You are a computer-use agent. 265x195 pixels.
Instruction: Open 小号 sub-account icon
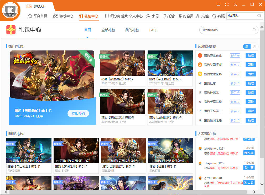148,16
